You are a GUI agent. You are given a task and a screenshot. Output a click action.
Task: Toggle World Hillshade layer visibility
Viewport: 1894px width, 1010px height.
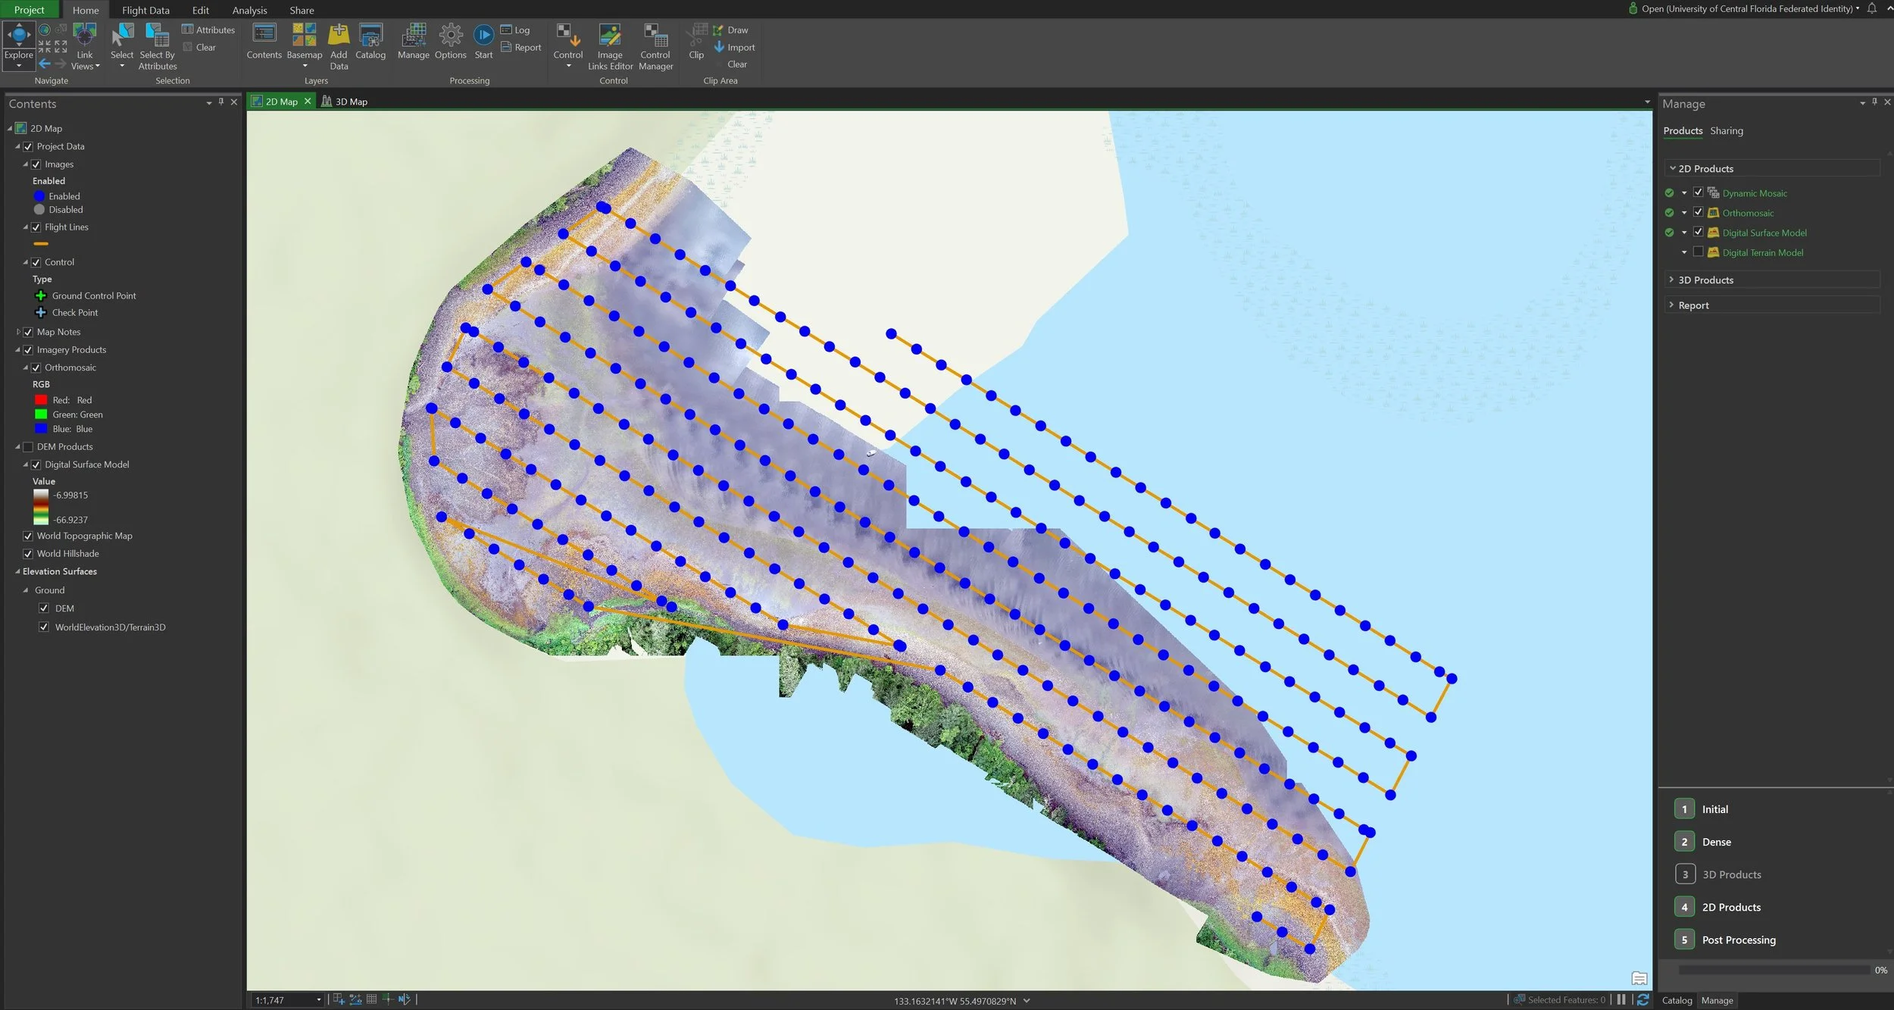(x=28, y=554)
